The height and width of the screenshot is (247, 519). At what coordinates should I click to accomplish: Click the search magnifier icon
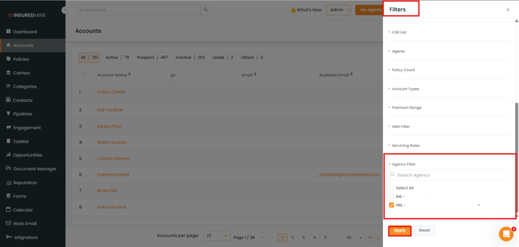point(205,10)
